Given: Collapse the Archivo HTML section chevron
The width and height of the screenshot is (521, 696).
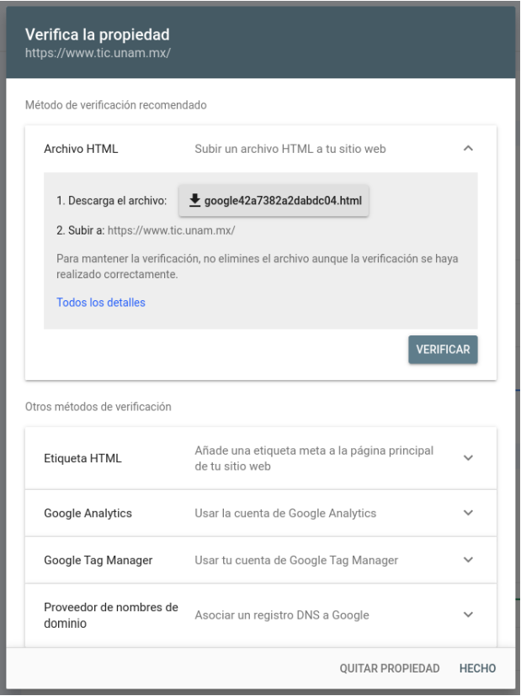Looking at the screenshot, I should click(x=468, y=148).
